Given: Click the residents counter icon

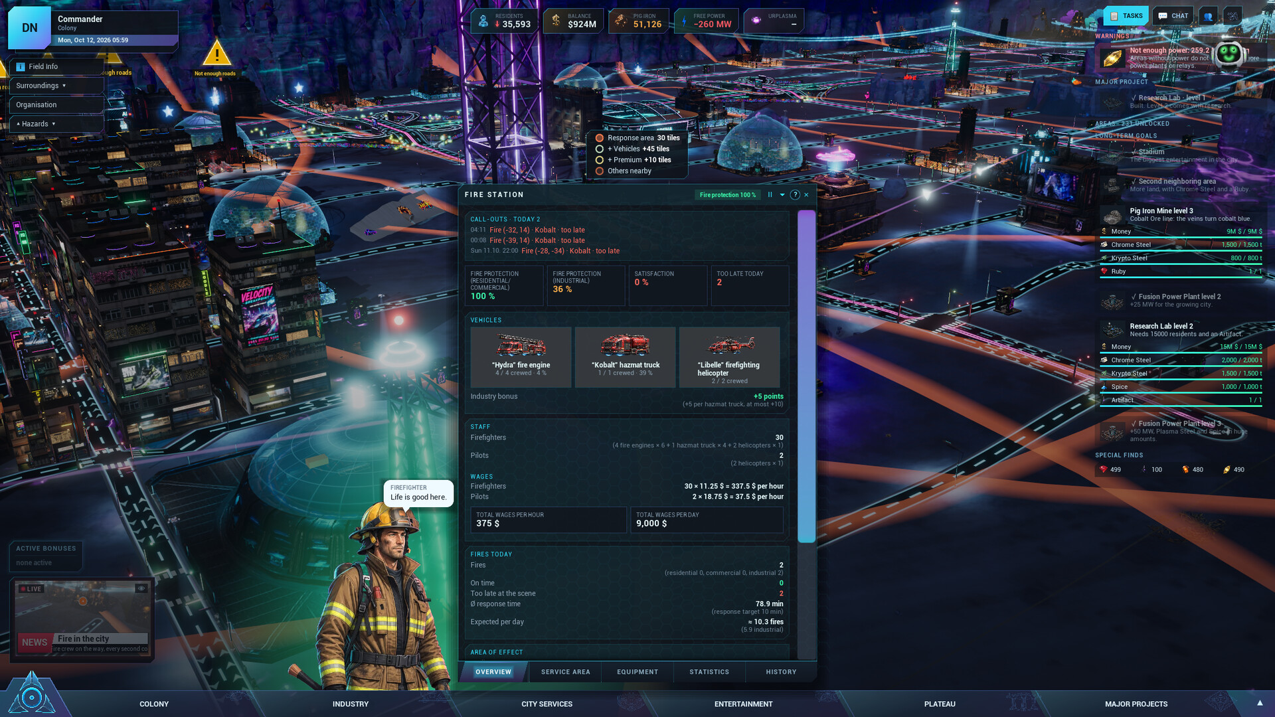Looking at the screenshot, I should click(483, 21).
